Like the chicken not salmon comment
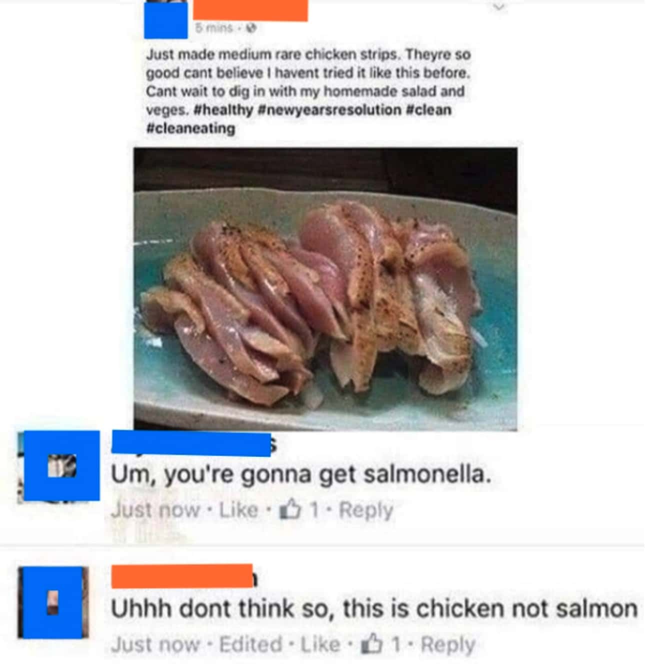650x669 pixels. [320, 644]
